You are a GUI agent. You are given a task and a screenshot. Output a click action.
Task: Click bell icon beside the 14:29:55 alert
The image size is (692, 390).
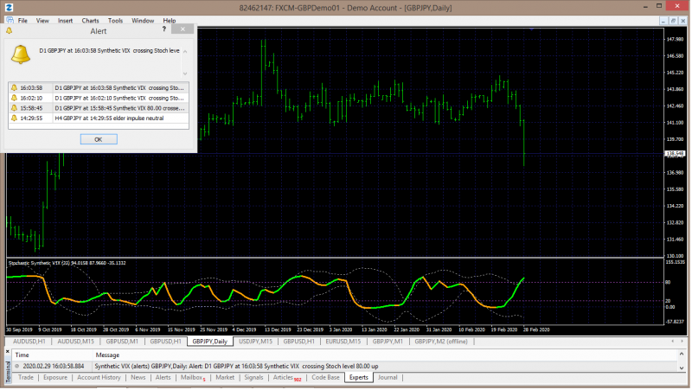[13, 118]
